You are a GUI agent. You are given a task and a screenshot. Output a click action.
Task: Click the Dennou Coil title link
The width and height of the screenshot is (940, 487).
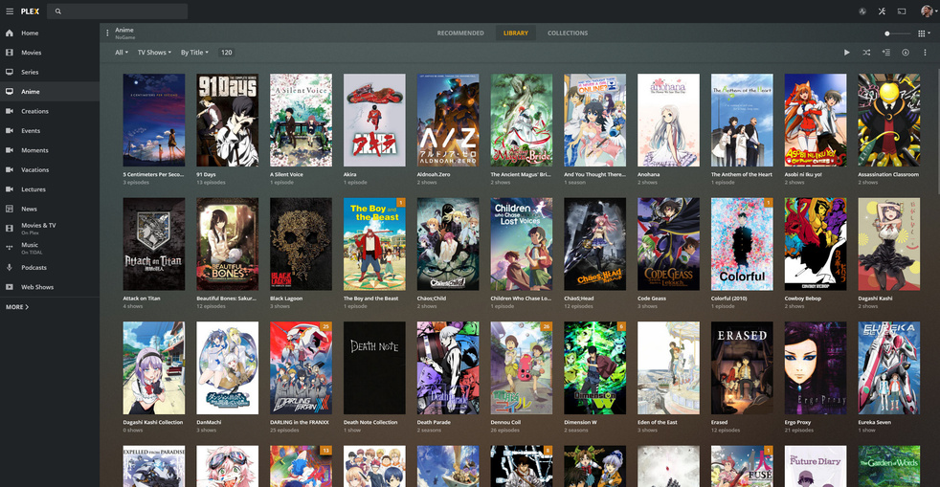[505, 422]
